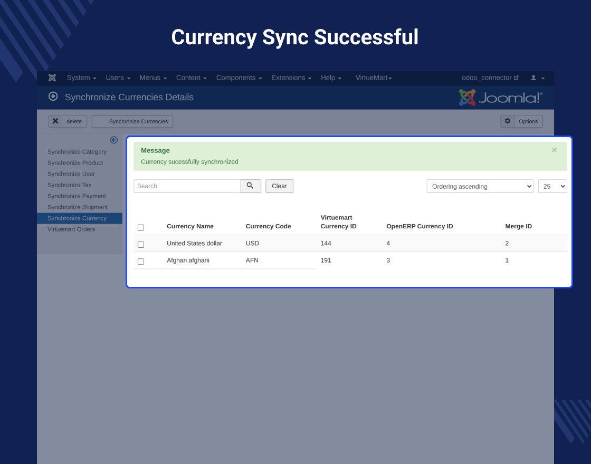Click the Joomla logo icon in menu bar
This screenshot has height=464, width=591.
[52, 78]
